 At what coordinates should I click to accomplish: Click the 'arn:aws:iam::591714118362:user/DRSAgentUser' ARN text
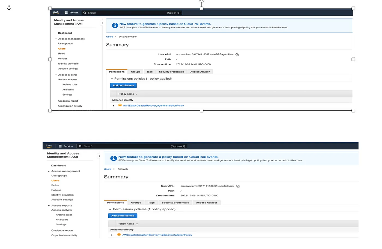point(205,54)
